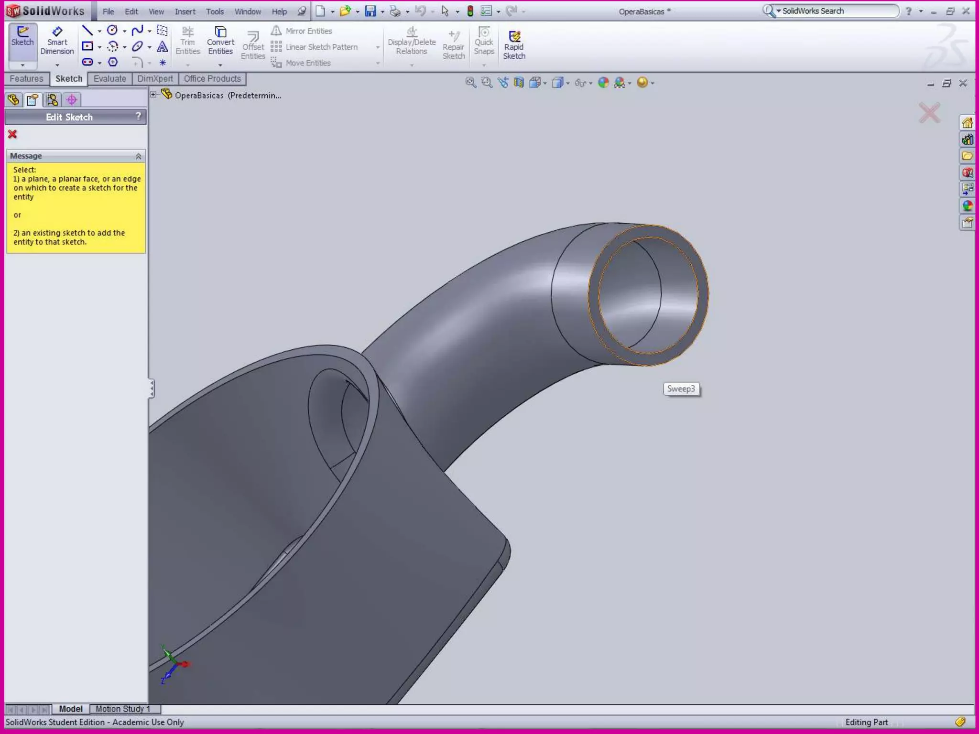
Task: Open the Insert menu
Action: coord(185,11)
